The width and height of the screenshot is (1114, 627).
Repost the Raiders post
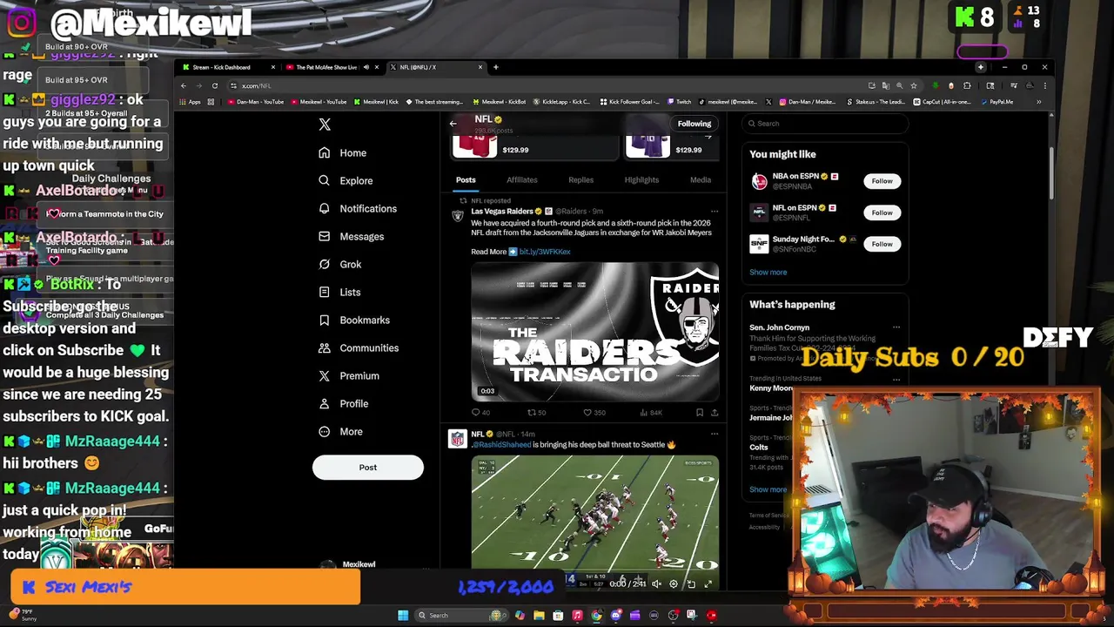click(x=536, y=413)
